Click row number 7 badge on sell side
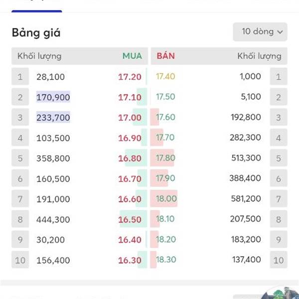The image size is (299, 299). click(x=279, y=199)
